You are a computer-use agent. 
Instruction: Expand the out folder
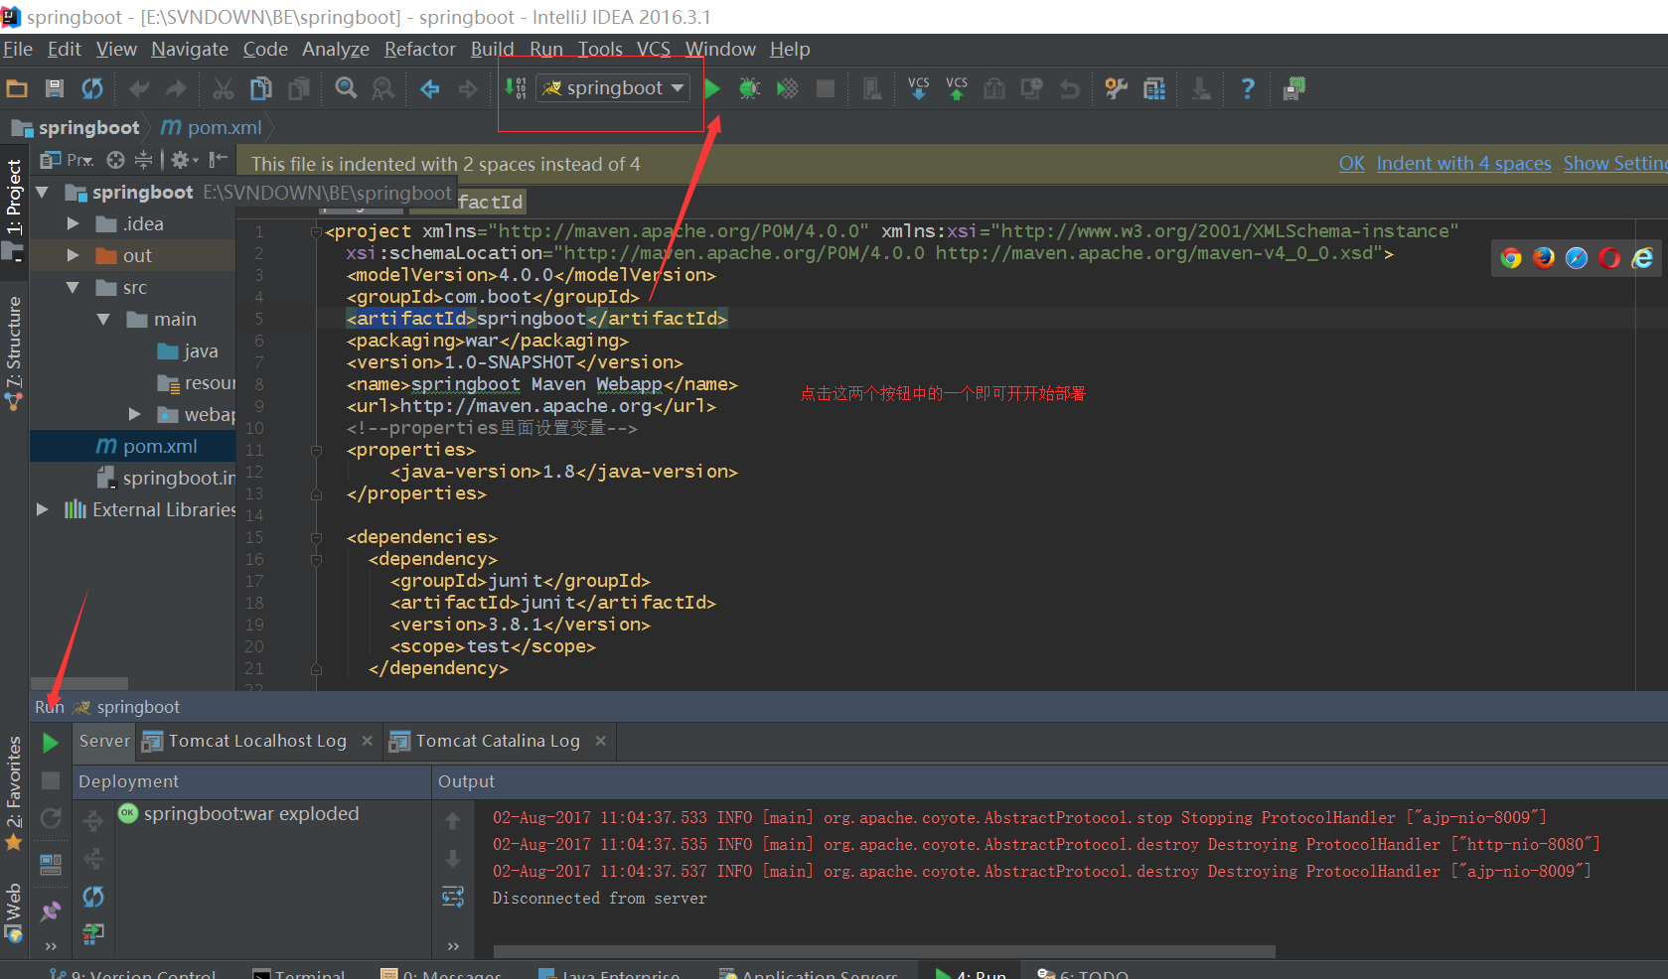(x=73, y=255)
